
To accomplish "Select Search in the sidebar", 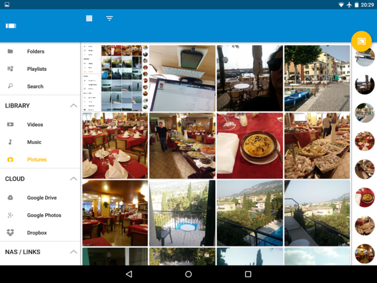I will pos(40,86).
